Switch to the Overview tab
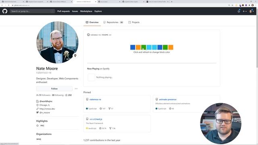 [92, 23]
